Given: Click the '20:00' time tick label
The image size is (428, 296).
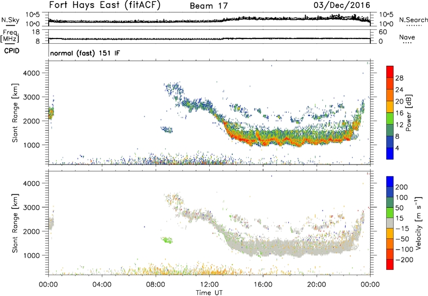Looking at the screenshot, I should click(317, 285).
